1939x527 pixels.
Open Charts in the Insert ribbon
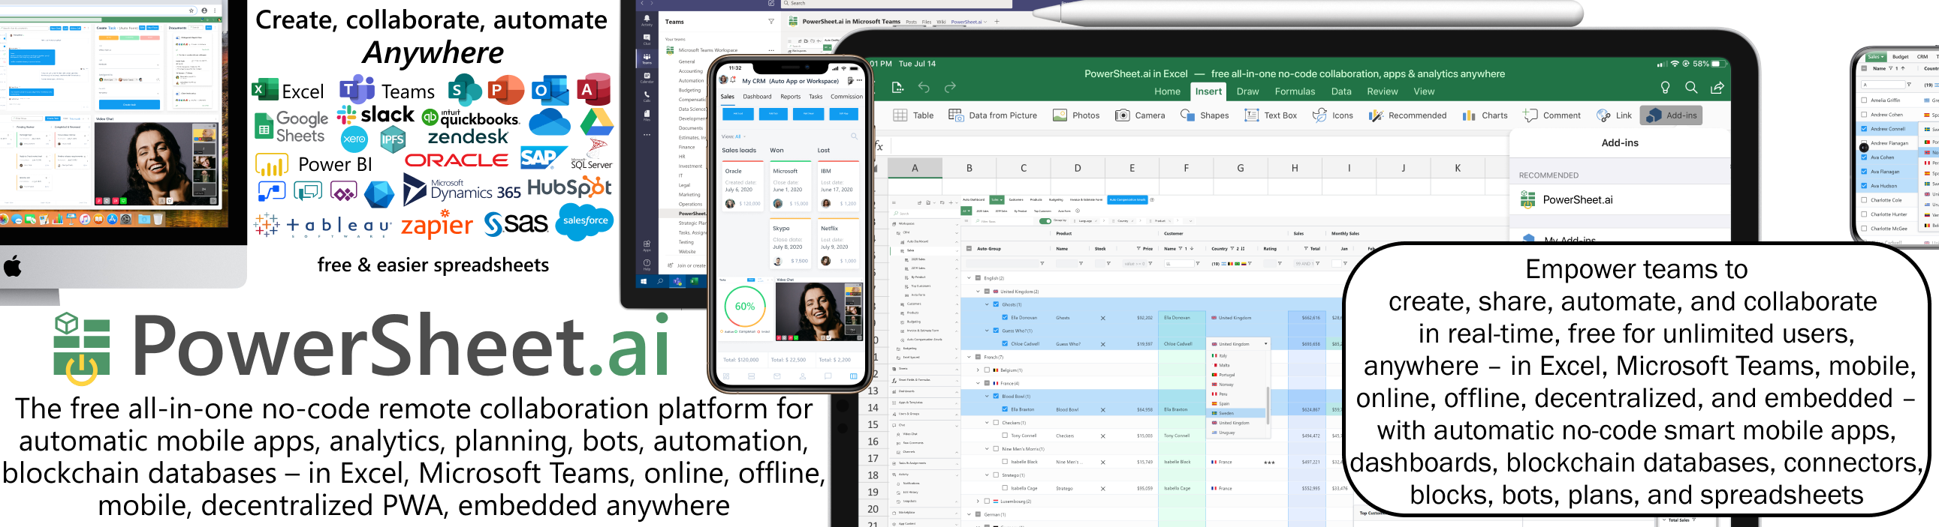[1485, 115]
